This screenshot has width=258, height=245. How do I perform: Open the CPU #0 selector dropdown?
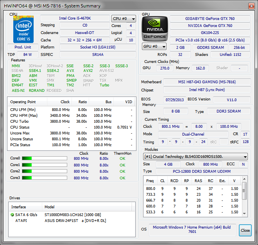(x=124, y=19)
